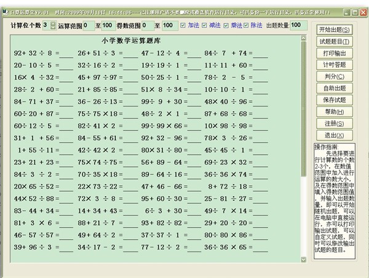The height and width of the screenshot is (278, 369).
Task: Exit the program via 退出 button
Action: [x=335, y=135]
